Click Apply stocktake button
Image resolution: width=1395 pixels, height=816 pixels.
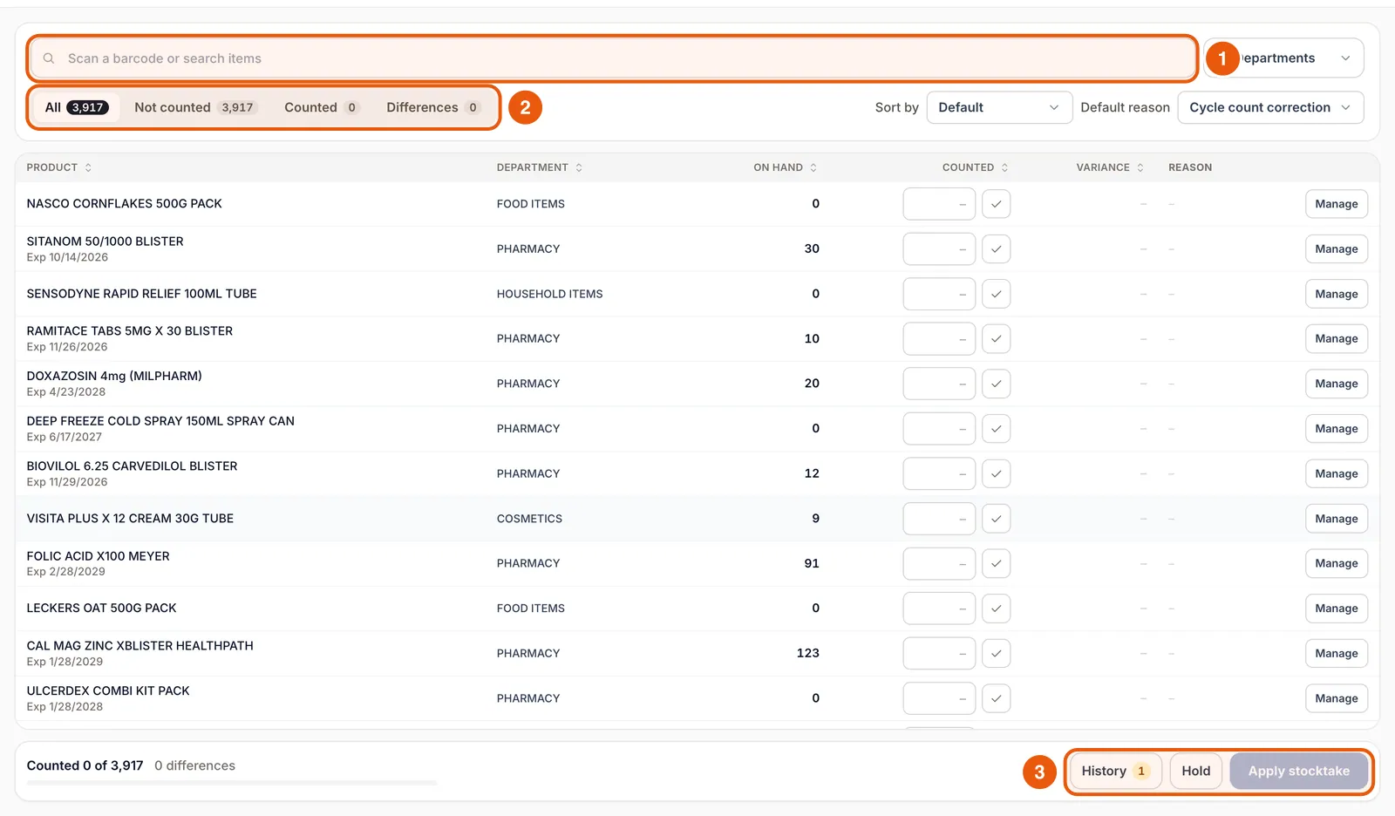click(x=1298, y=771)
